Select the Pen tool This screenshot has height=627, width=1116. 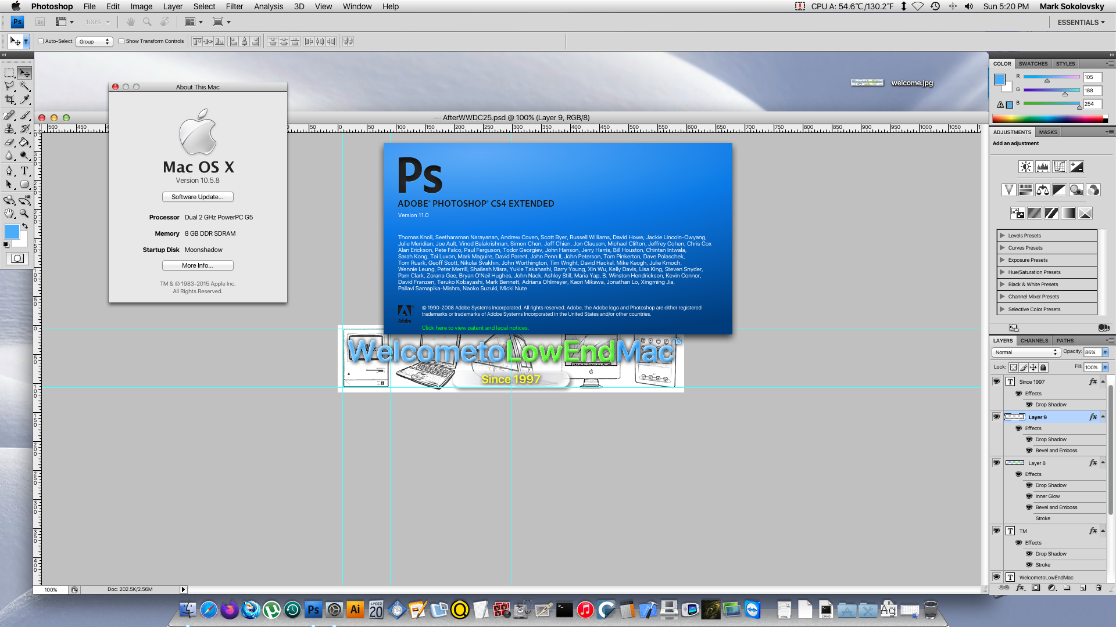point(10,171)
